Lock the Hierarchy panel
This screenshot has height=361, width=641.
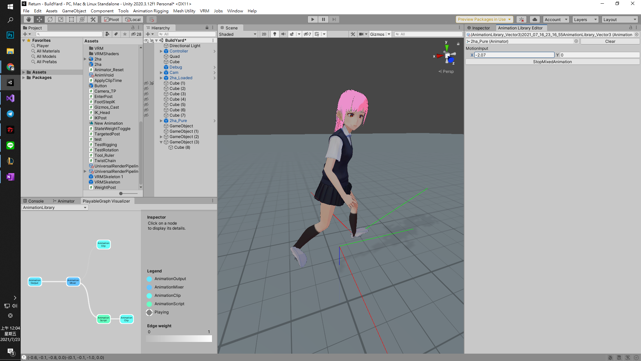click(207, 28)
